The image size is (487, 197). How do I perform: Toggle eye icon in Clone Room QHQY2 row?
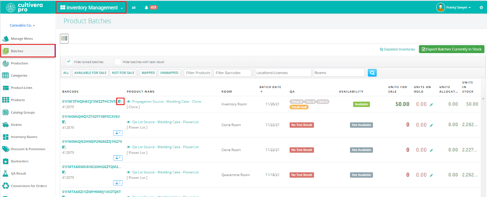(128, 122)
